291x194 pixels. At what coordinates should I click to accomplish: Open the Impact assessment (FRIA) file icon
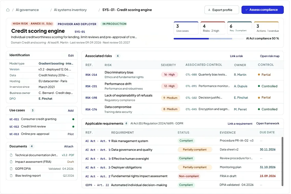[11, 162]
